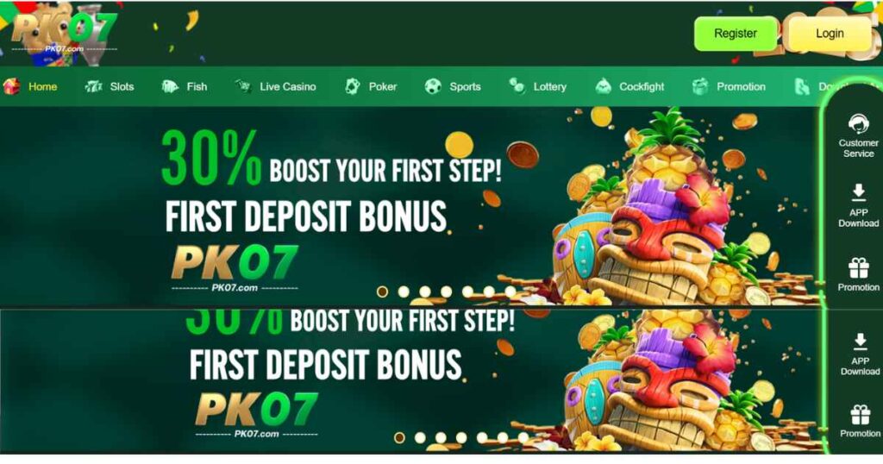Click the yellow Login button
Image resolution: width=883 pixels, height=464 pixels.
coord(830,34)
